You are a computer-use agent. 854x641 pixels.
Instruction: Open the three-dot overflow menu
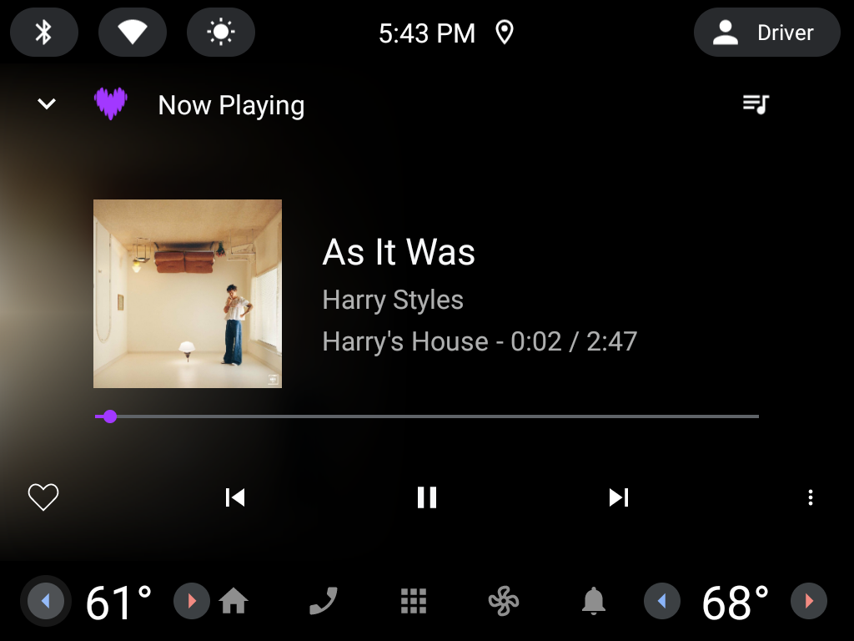811,497
